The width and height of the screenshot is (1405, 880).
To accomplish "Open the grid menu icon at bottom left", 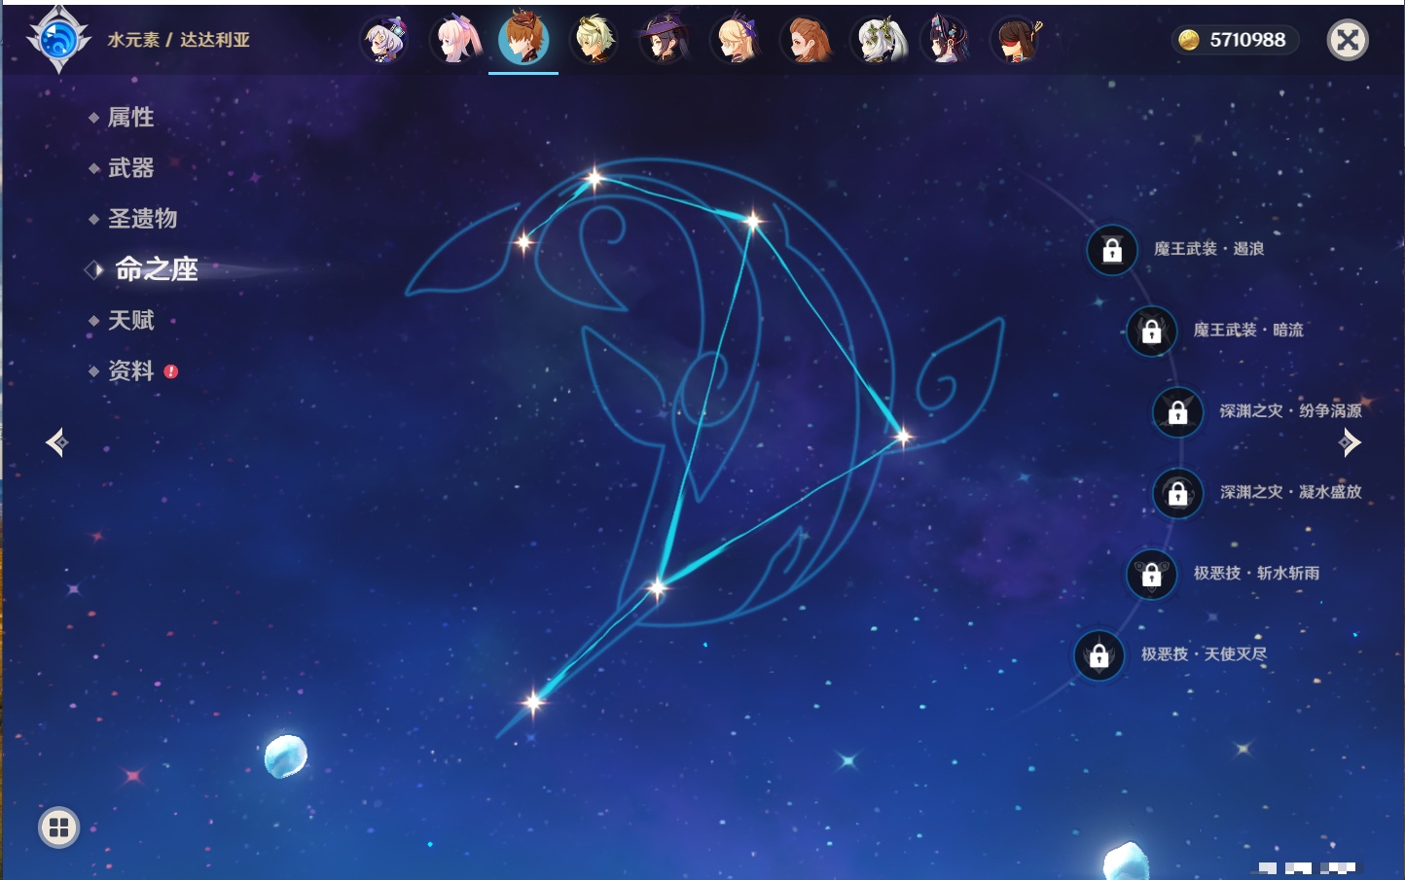I will click(58, 827).
